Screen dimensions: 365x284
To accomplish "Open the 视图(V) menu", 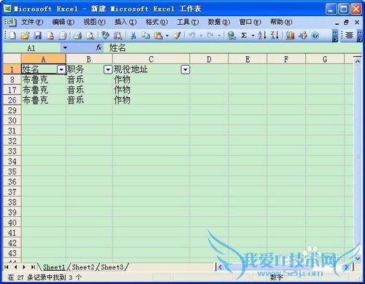I will tap(94, 22).
